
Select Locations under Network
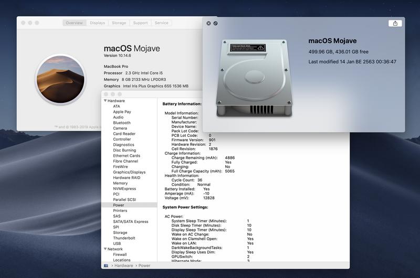122,260
